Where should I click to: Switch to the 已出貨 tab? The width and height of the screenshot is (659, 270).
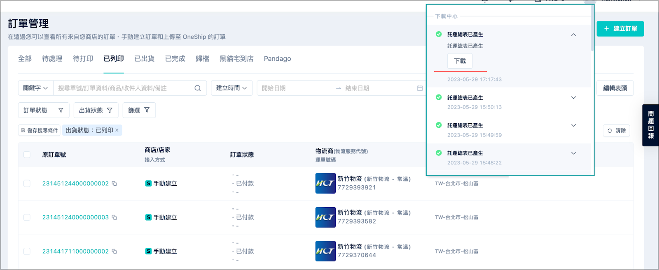144,59
